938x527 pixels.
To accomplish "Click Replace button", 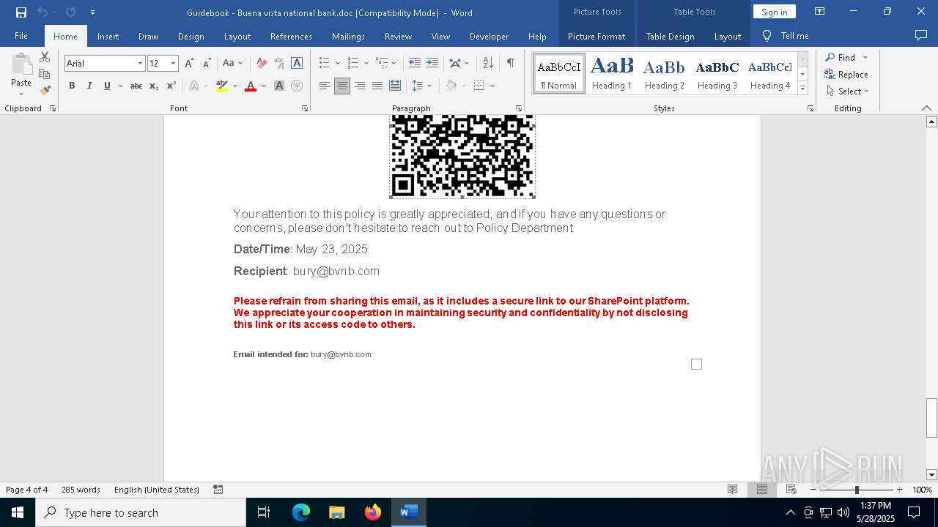I will 846,74.
